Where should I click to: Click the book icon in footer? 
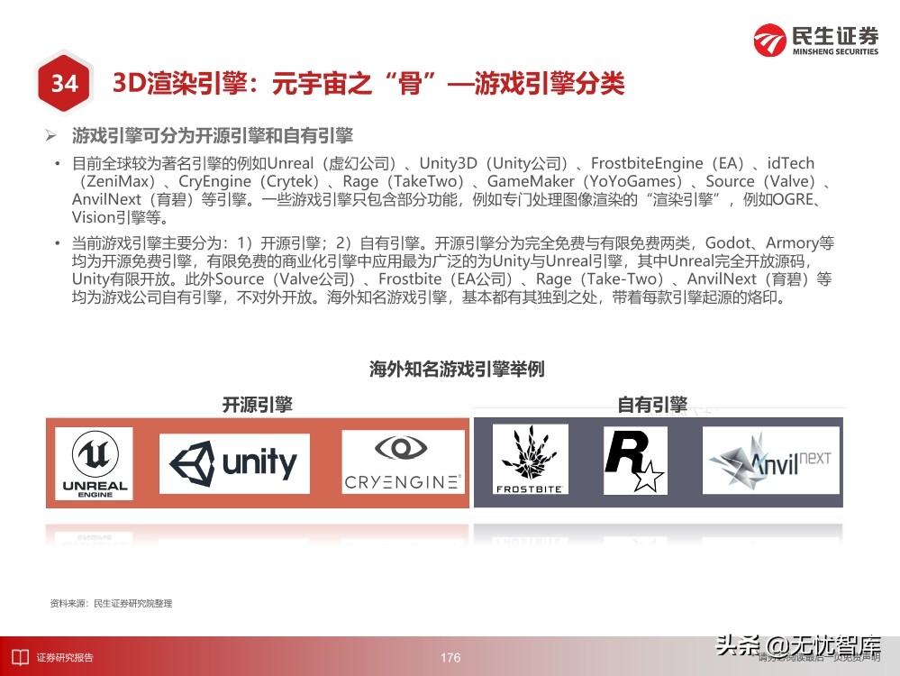(x=20, y=657)
